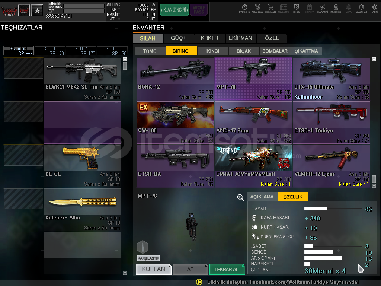Switch to the Krktr tab
381x286 pixels.
pos(209,38)
